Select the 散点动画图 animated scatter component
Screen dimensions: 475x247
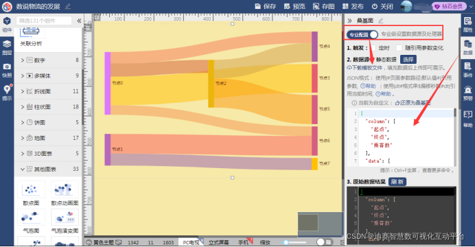pos(65,193)
